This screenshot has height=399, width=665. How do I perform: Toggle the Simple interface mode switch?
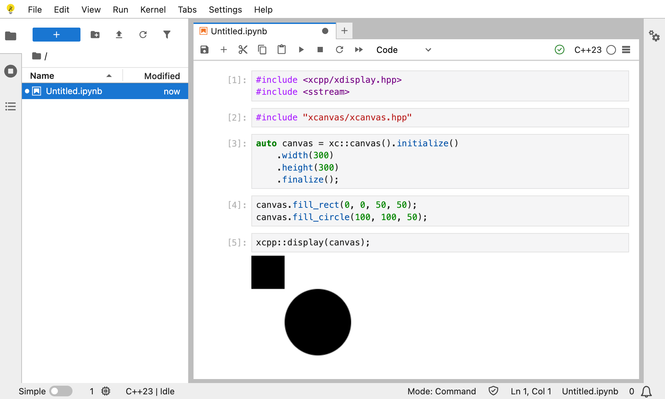[61, 391]
